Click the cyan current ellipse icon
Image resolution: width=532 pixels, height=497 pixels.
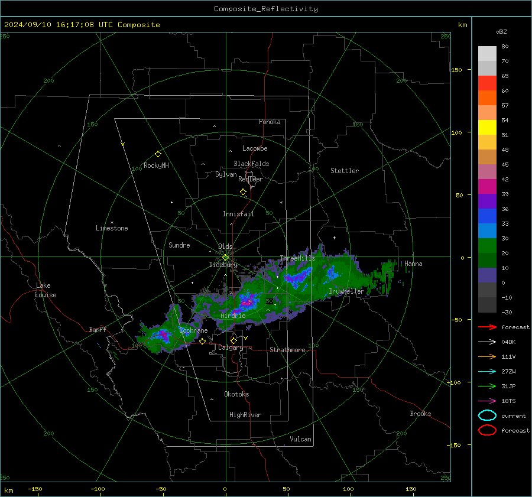pyautogui.click(x=487, y=415)
